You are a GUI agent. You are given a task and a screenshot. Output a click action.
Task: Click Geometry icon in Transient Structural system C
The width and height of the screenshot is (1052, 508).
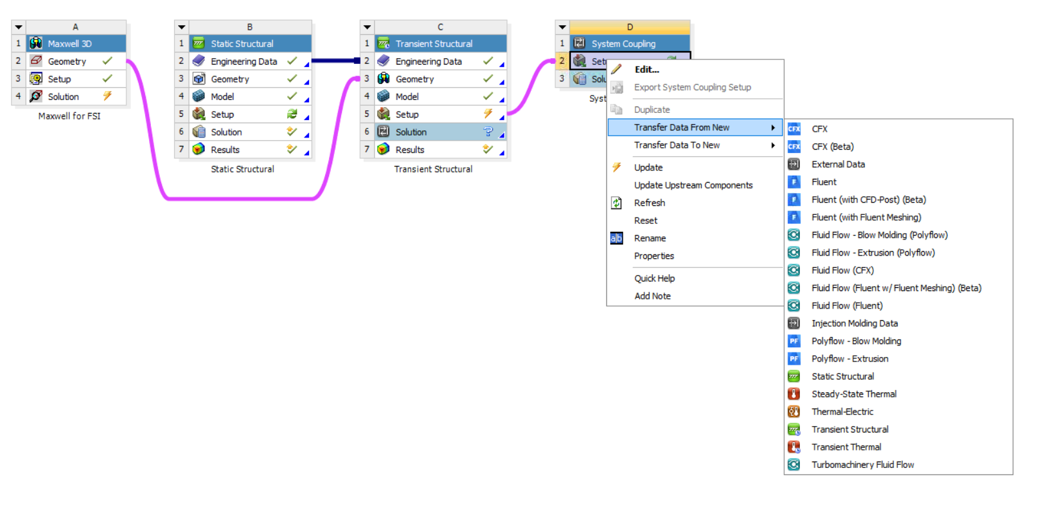click(383, 79)
